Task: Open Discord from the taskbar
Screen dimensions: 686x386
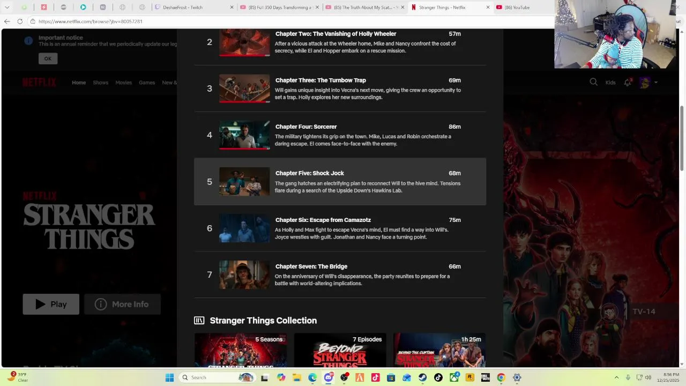Action: [x=329, y=377]
